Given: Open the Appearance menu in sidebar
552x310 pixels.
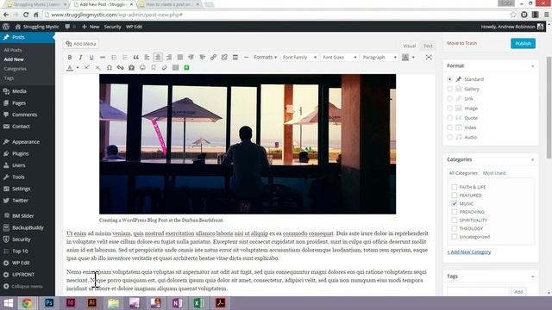Looking at the screenshot, I should 27,142.
